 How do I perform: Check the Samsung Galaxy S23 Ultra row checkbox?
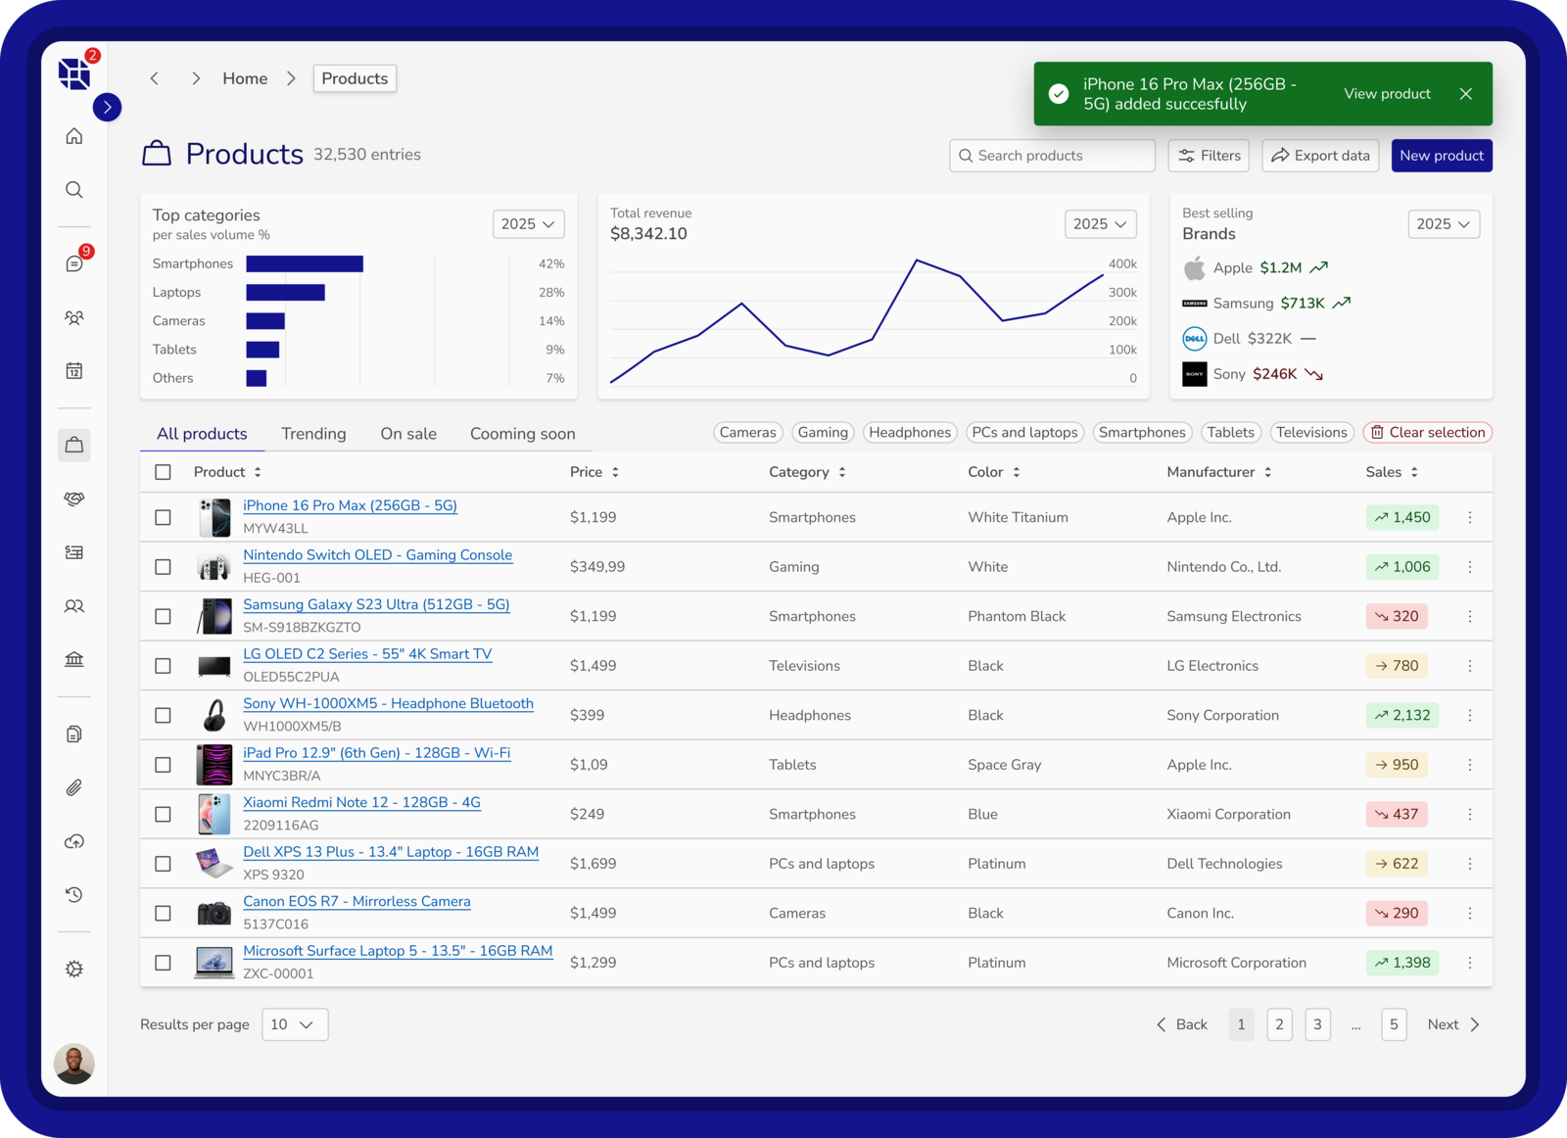point(164,616)
